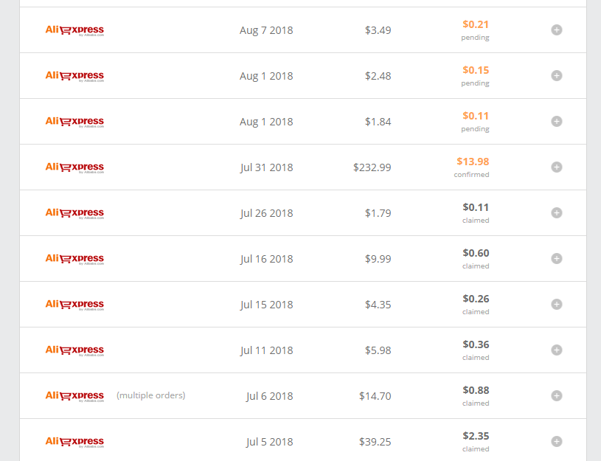Open the plus icon for Jul 26 order
Viewport: 601px width, 461px height.
click(x=557, y=212)
